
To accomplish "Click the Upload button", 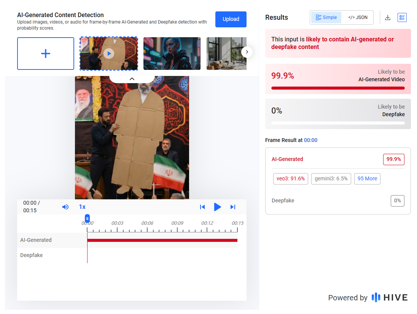I will (x=231, y=19).
